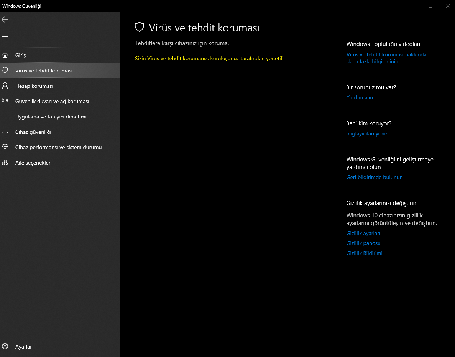The width and height of the screenshot is (455, 357).
Task: Click the window icon for Uygulama denetimi
Action: [5, 116]
